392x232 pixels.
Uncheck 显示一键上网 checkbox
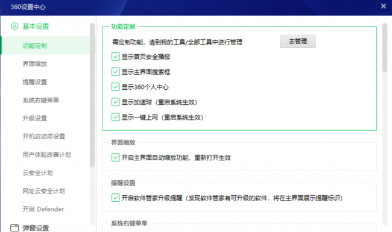coord(116,117)
